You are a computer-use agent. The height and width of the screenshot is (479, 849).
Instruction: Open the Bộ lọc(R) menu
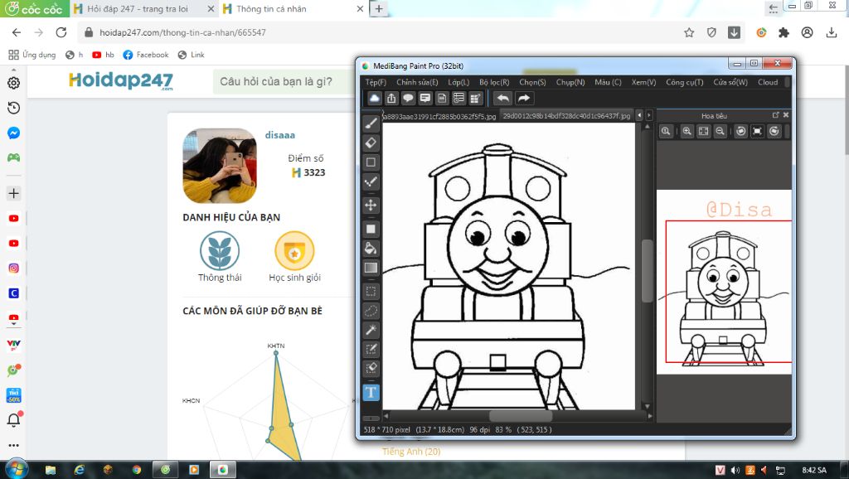tap(494, 82)
